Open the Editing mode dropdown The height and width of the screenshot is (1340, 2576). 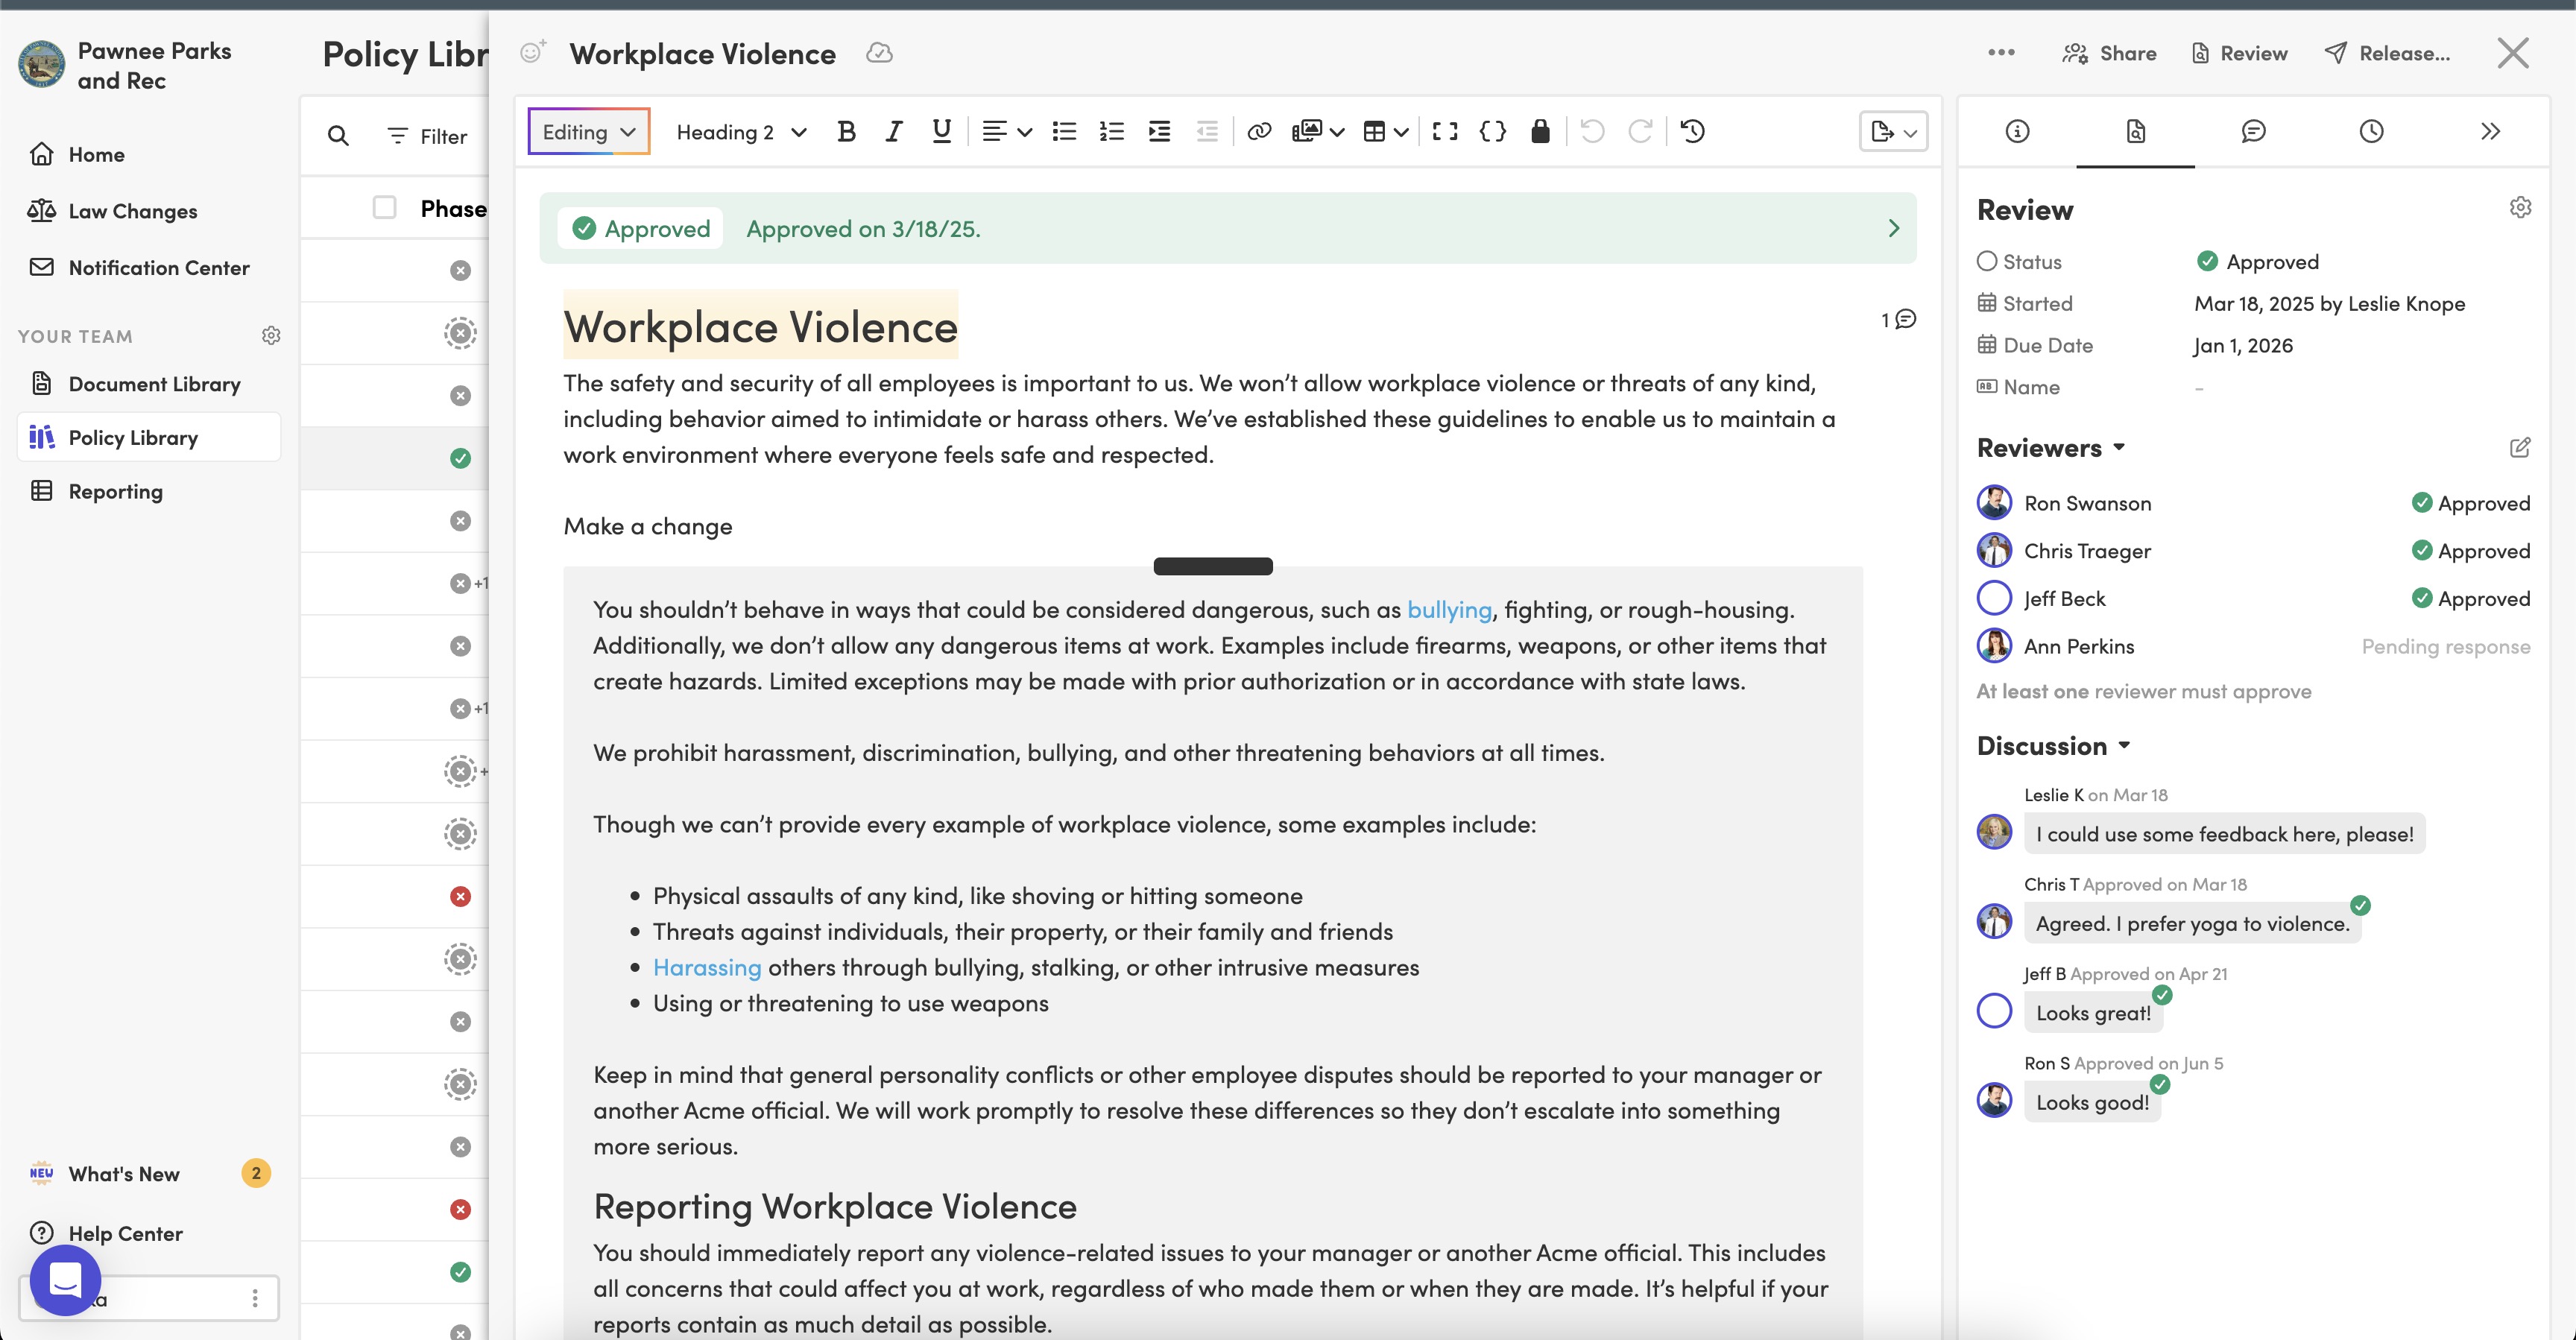coord(589,131)
